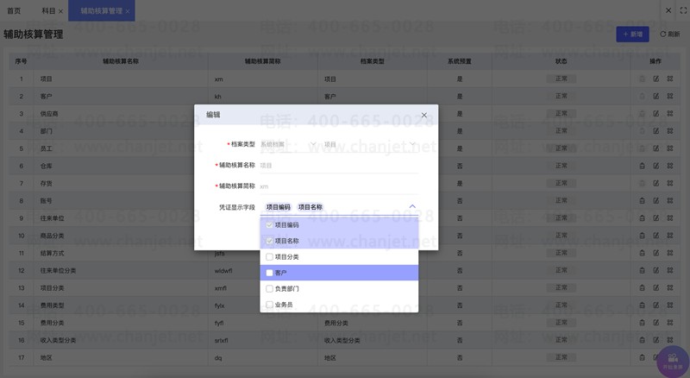Click the 辅助核算名称 input field
This screenshot has width=690, height=378.
tap(339, 165)
